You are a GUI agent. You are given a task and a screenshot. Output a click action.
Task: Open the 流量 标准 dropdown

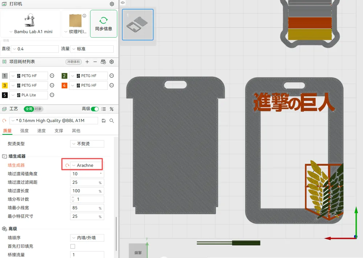(92, 49)
